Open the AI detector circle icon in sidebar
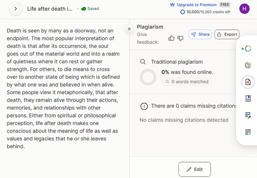Viewport: 257px width, 178px height. [x=248, y=49]
